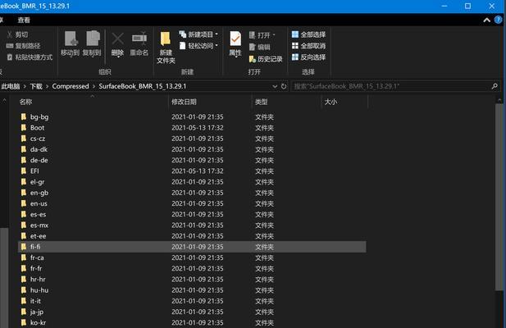Click the search magnifier icon
Image resolution: width=506 pixels, height=328 pixels.
tap(495, 86)
